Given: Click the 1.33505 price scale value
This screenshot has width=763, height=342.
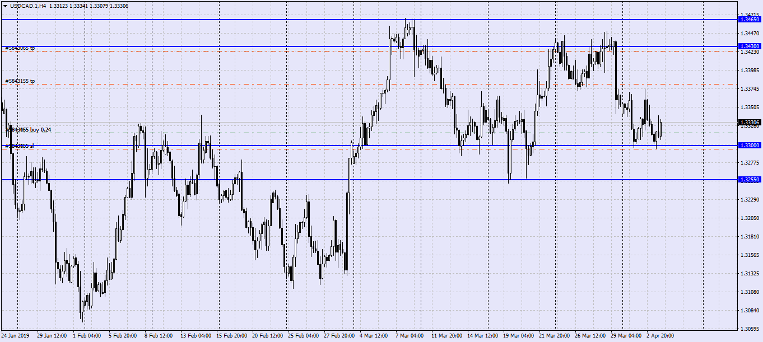Looking at the screenshot, I should (749, 107).
